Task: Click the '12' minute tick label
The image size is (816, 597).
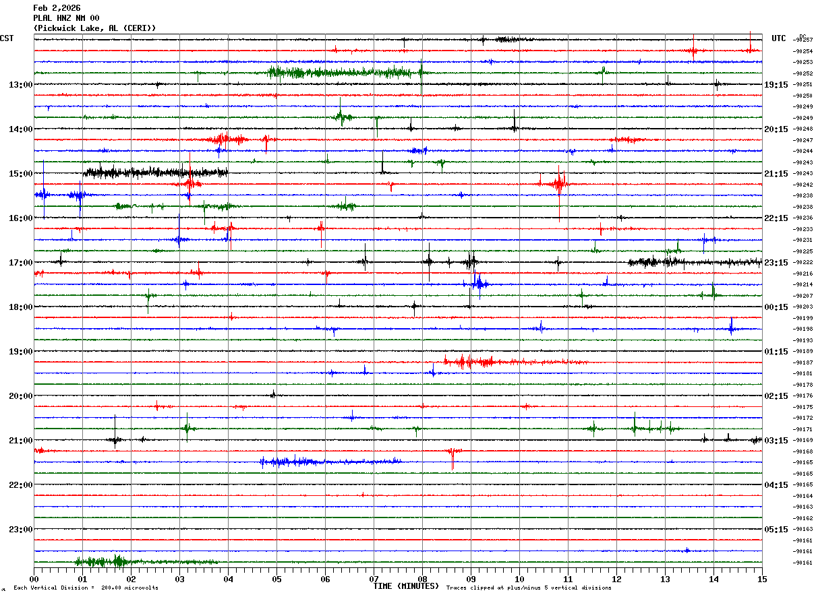Action: (x=617, y=579)
